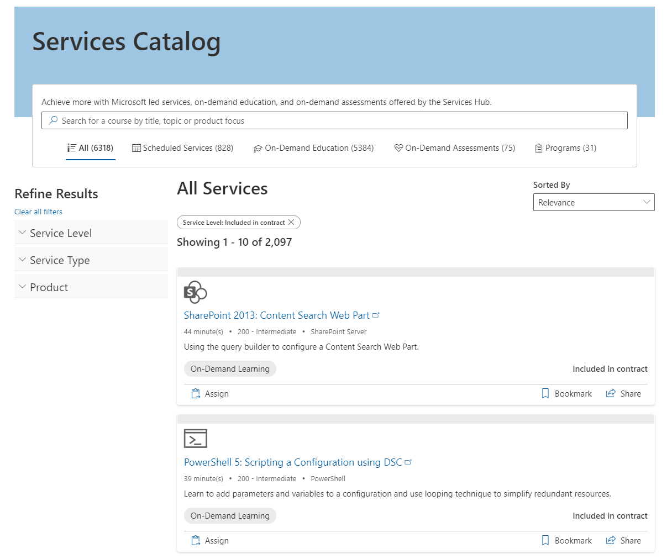Click Assign clipboard icon on SharePoint card
Image resolution: width=672 pixels, height=559 pixels.
point(196,393)
